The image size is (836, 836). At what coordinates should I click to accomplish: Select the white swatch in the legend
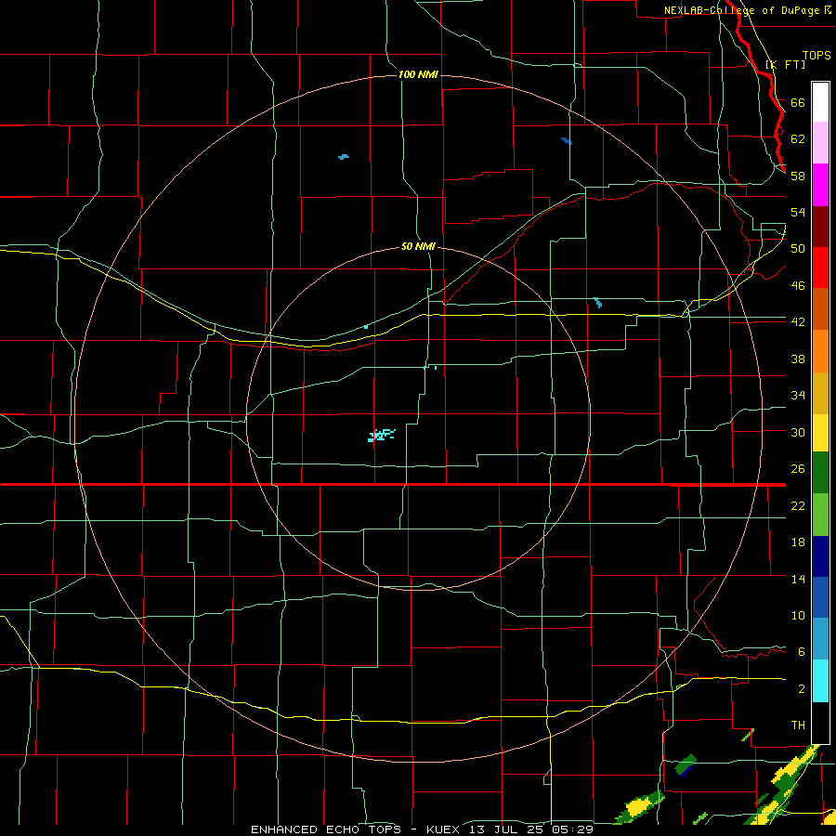click(x=820, y=102)
